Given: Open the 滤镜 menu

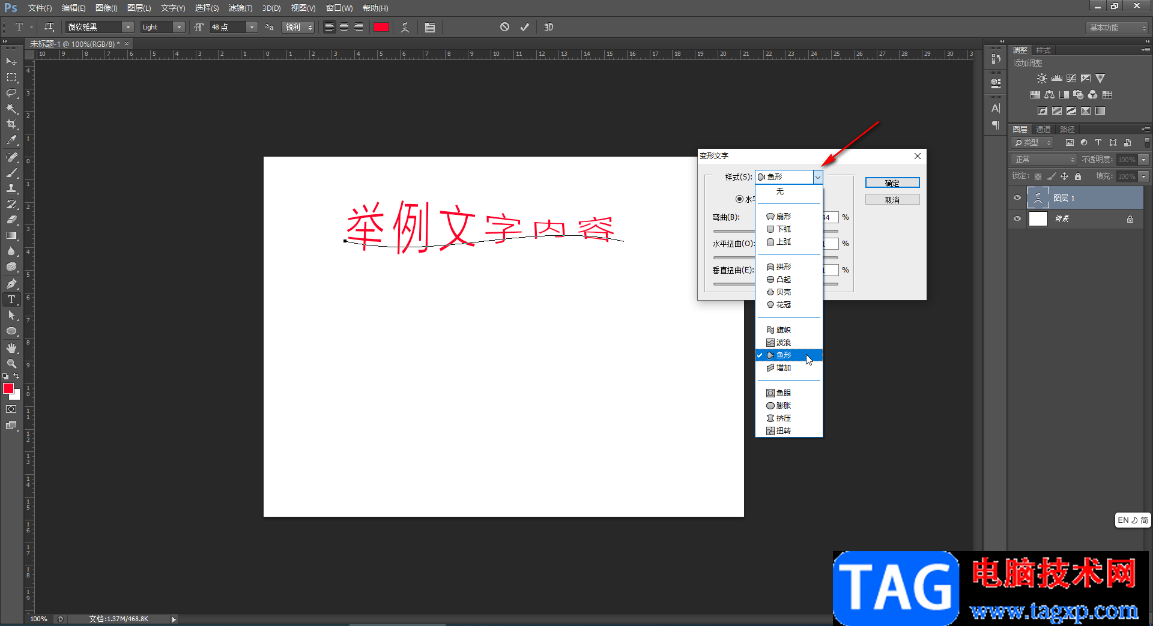Looking at the screenshot, I should [240, 8].
